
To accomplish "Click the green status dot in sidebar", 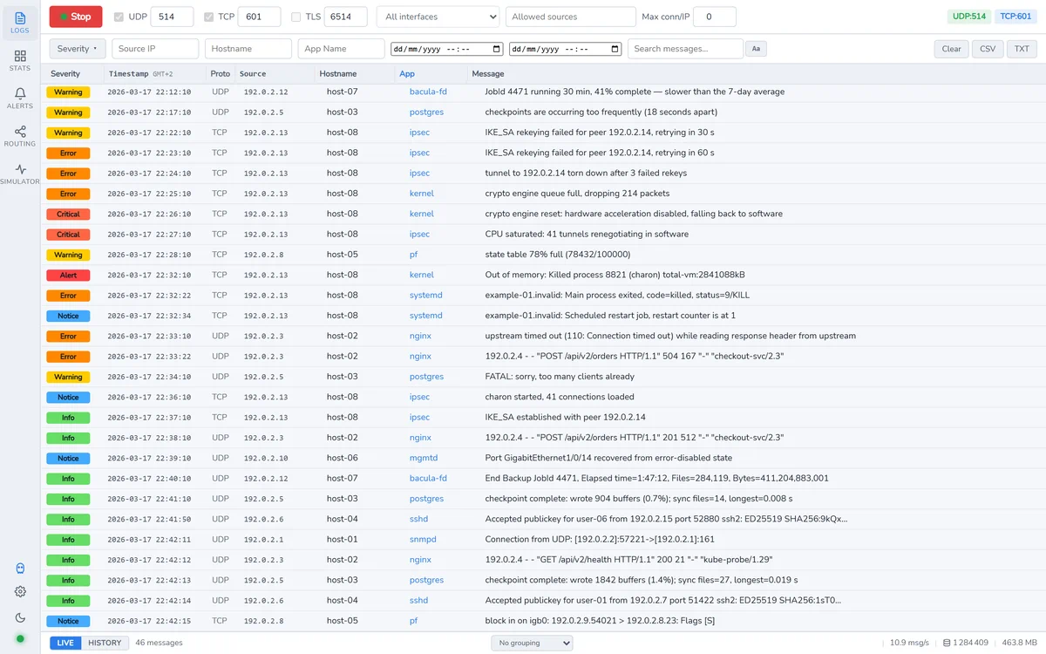I will coord(20,639).
